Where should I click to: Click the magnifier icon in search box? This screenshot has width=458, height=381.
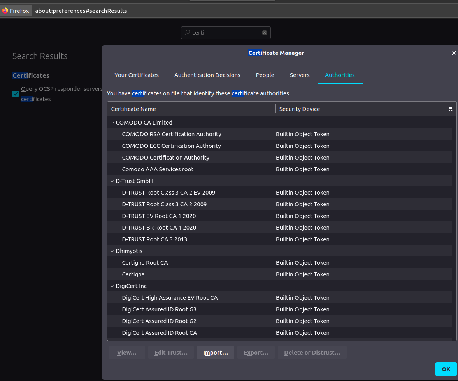point(187,33)
